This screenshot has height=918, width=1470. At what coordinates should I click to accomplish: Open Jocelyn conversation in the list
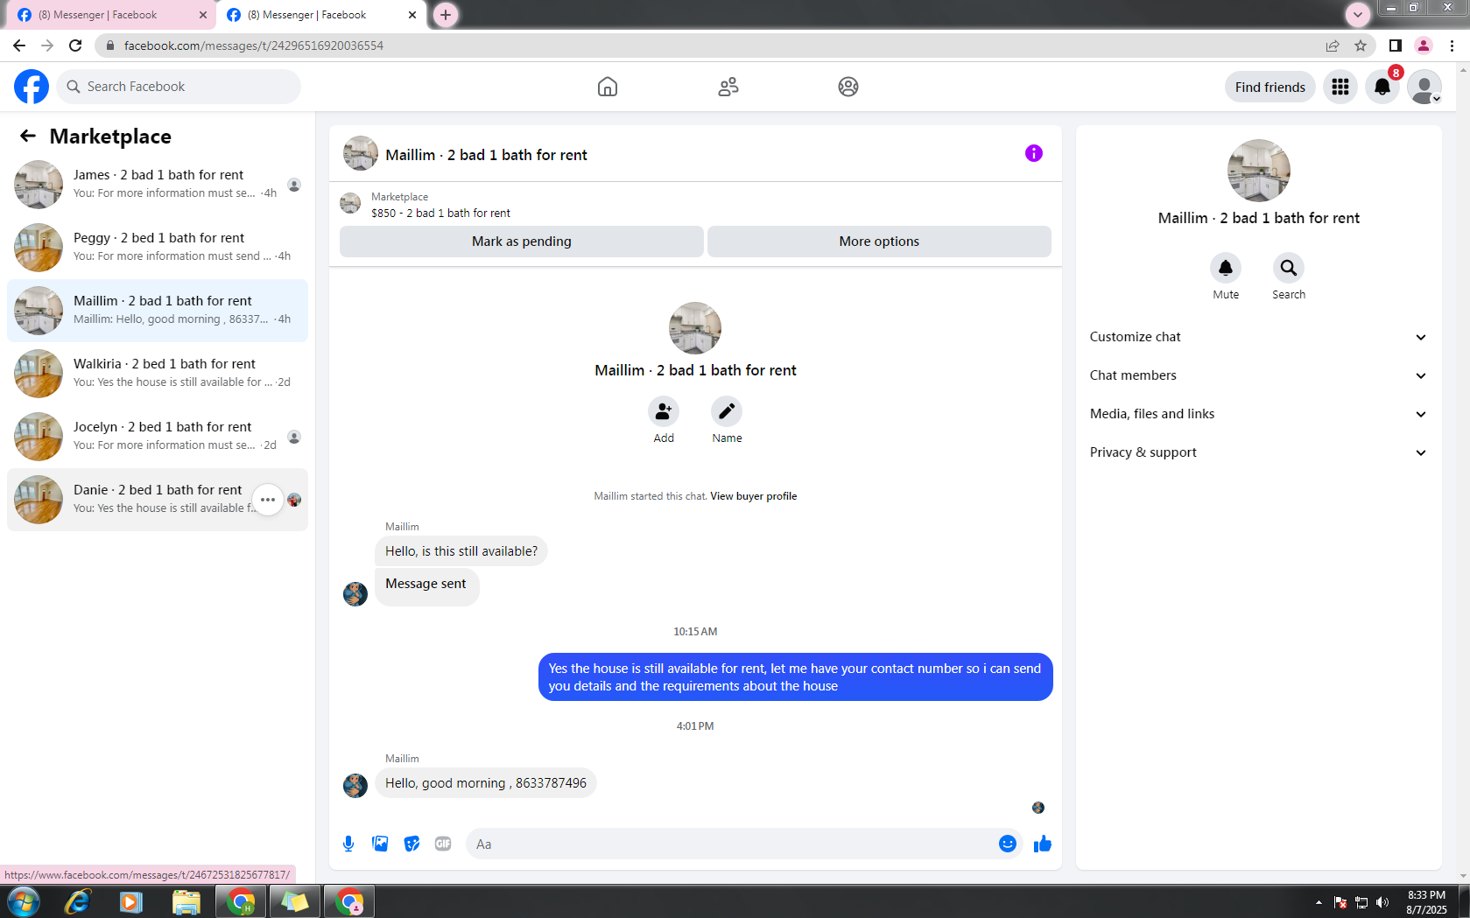158,437
